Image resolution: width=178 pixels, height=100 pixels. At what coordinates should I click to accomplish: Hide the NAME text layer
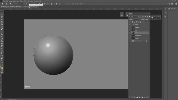(x=130, y=25)
